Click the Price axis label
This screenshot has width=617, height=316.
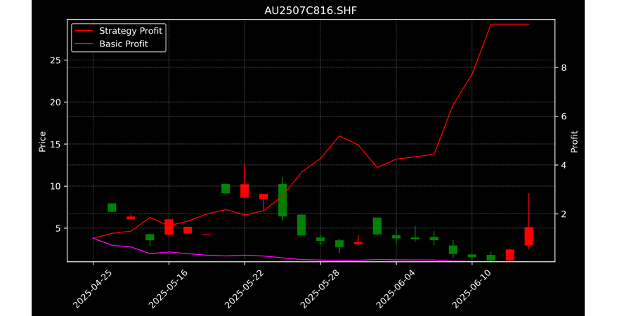42,141
